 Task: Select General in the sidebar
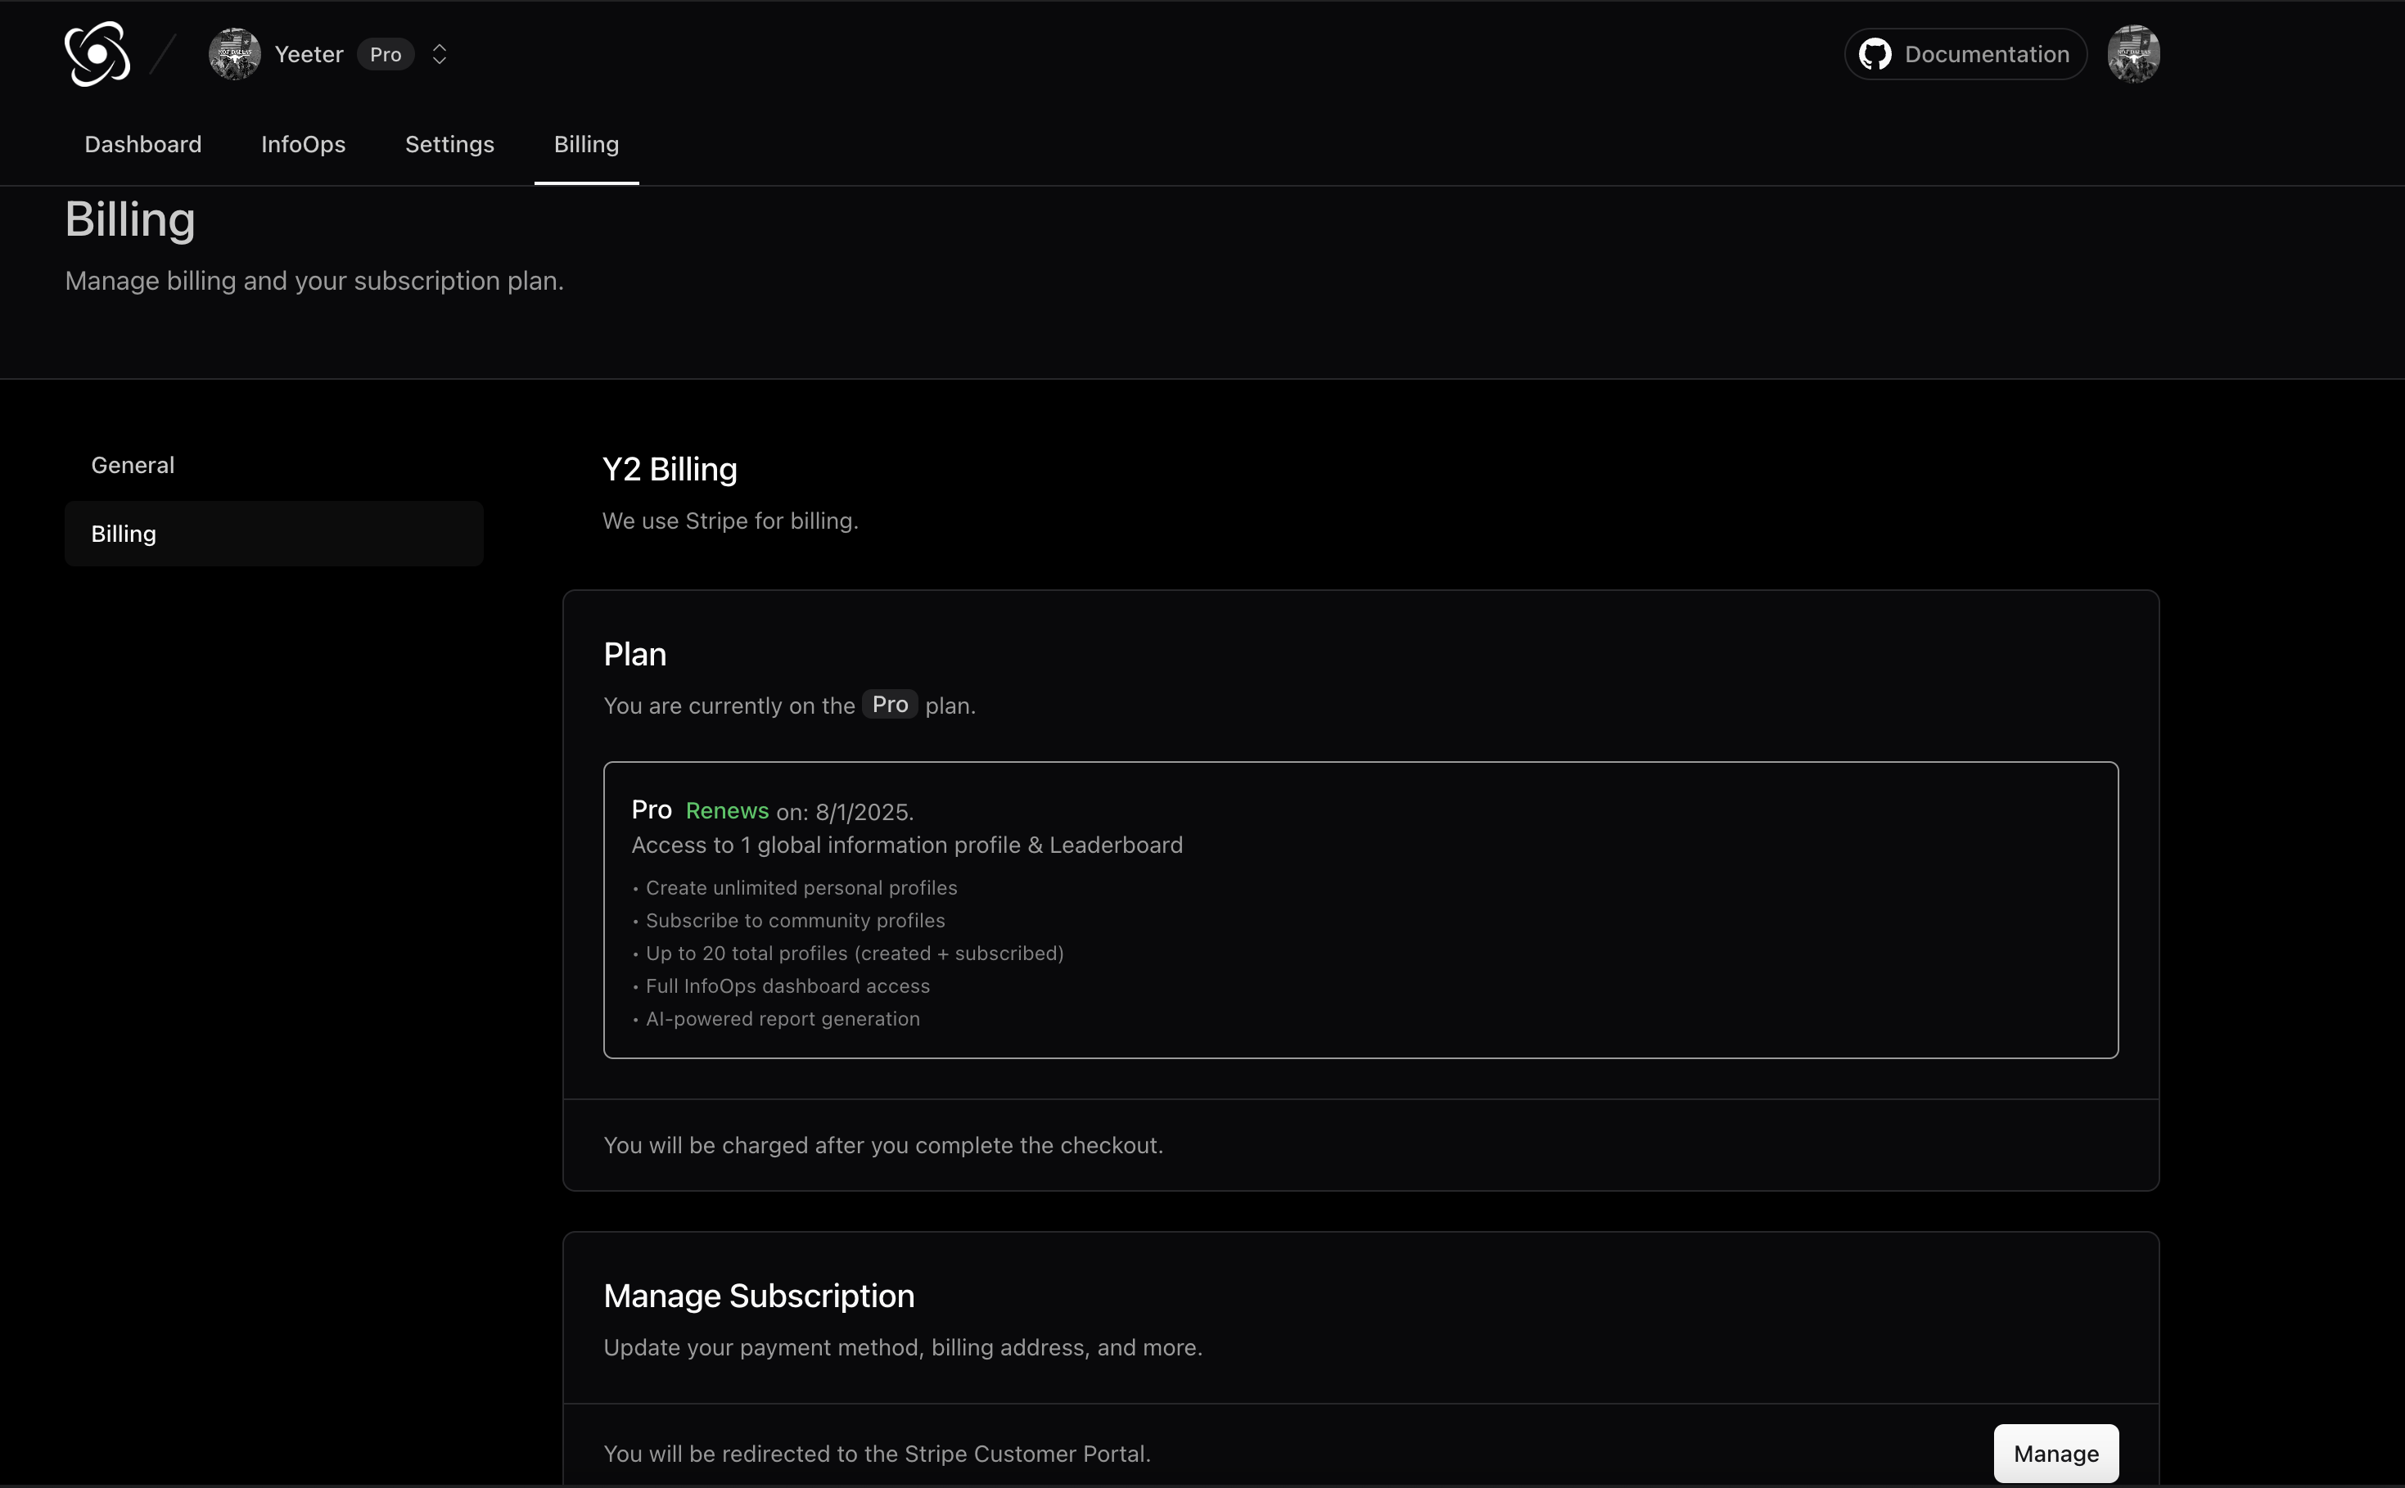(x=133, y=466)
